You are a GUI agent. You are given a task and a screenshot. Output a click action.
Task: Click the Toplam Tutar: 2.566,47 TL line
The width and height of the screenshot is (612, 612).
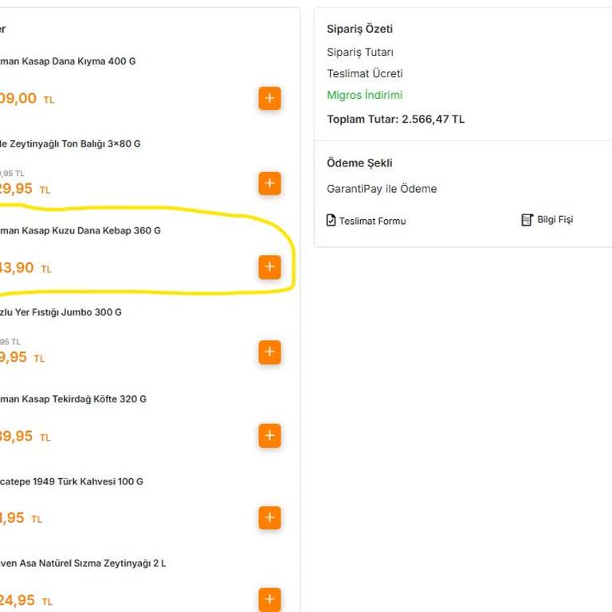point(396,119)
